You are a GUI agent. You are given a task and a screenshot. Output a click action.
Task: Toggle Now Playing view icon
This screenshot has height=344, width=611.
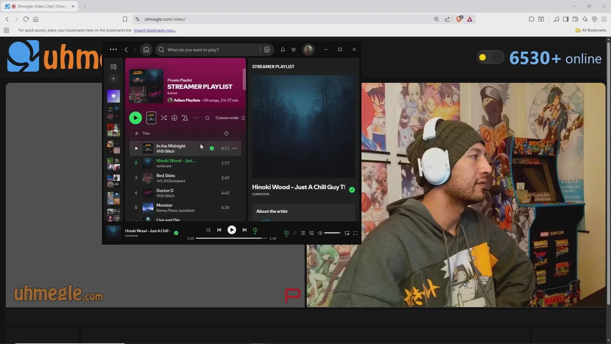click(x=286, y=233)
